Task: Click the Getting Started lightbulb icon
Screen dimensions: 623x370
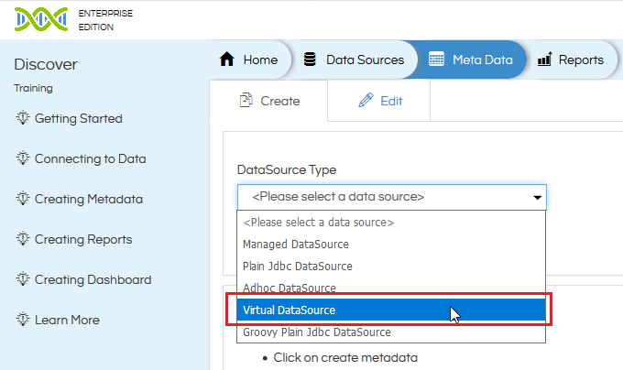Action: click(x=23, y=118)
